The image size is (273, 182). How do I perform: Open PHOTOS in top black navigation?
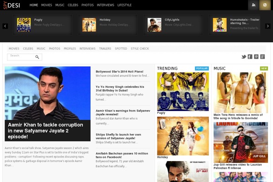point(87,5)
